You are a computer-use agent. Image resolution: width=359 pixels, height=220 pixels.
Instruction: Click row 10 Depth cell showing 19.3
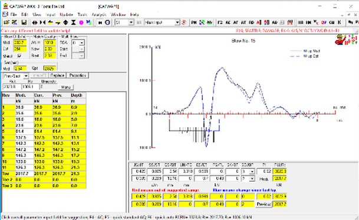(78, 162)
